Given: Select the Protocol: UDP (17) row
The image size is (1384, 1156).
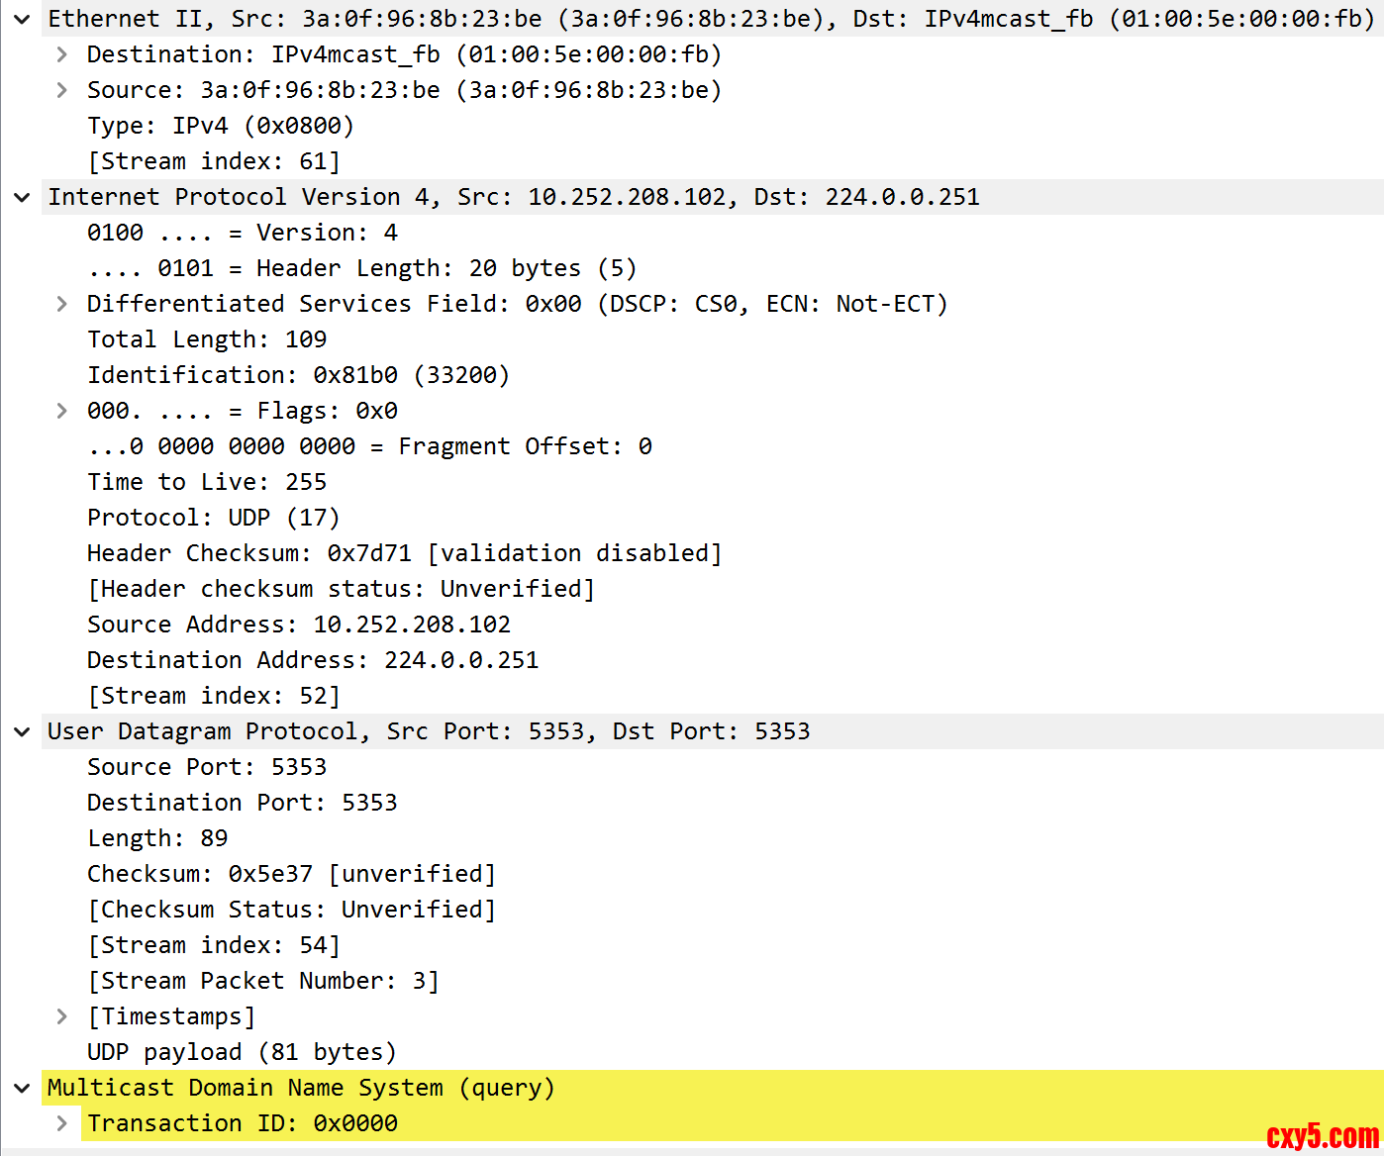Looking at the screenshot, I should pos(213,518).
